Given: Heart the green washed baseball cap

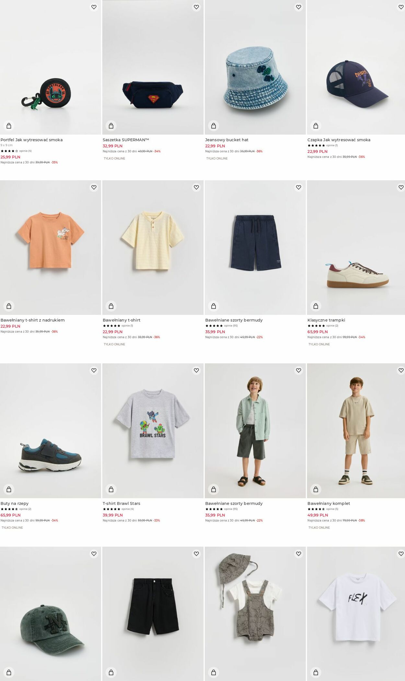Looking at the screenshot, I should (x=94, y=554).
